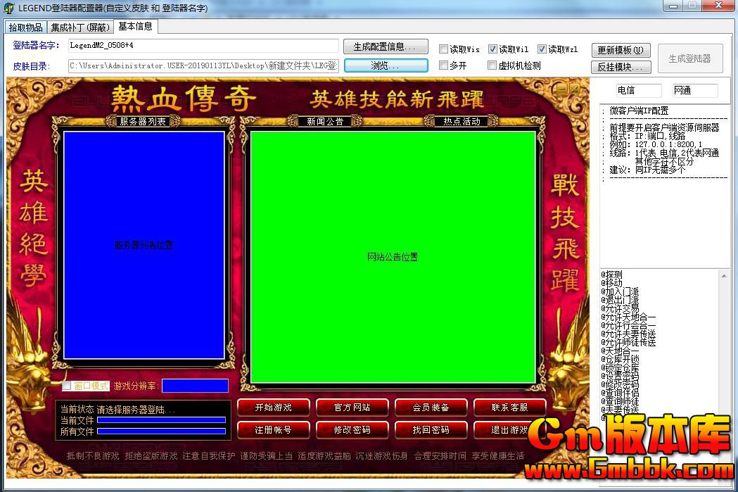Check the 窗口模式 window mode box
Viewport: 738px width, 492px height.
(67, 386)
